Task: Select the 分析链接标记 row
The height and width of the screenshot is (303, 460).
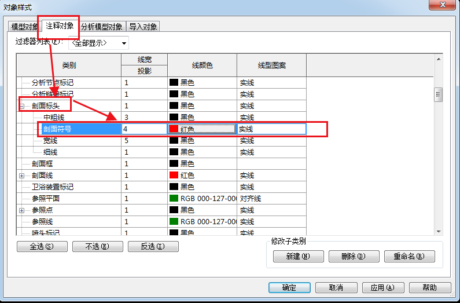Action: 53,94
